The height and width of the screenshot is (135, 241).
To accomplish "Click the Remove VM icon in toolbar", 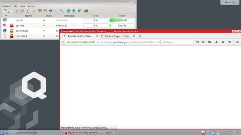I will (9, 11).
